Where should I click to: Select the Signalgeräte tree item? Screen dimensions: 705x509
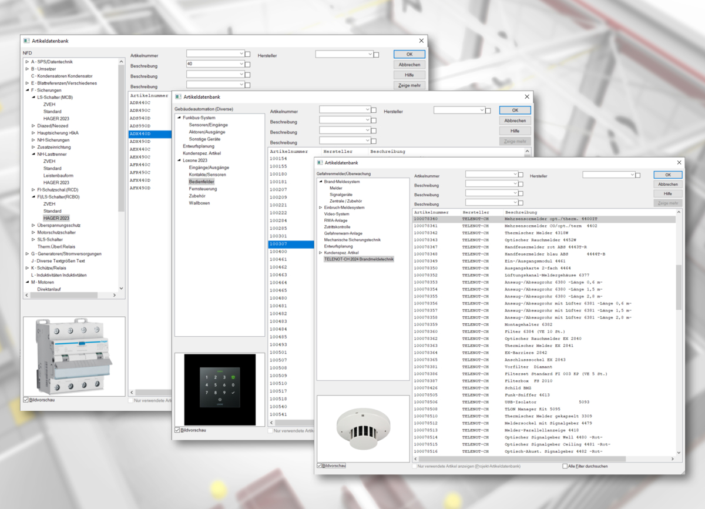[x=341, y=195]
